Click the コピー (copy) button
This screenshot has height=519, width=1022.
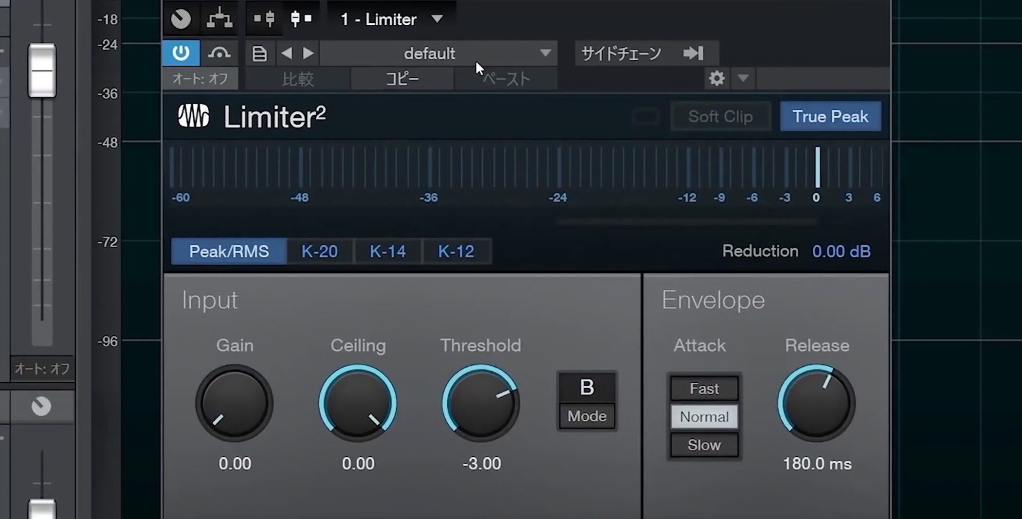[402, 79]
